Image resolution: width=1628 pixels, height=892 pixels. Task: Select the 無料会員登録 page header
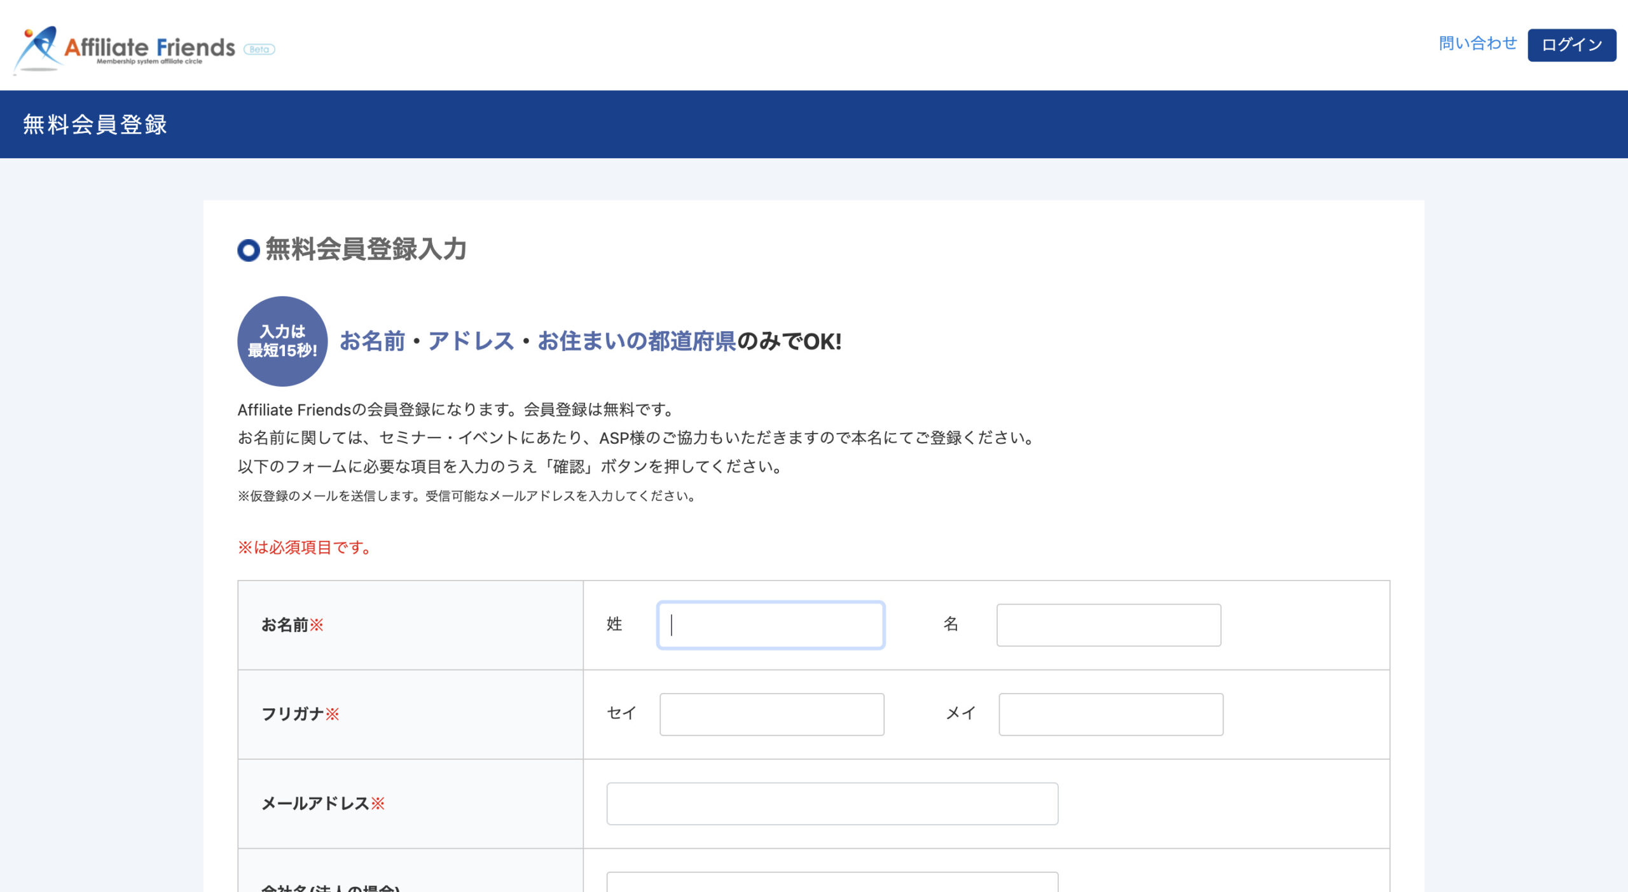pyautogui.click(x=94, y=125)
